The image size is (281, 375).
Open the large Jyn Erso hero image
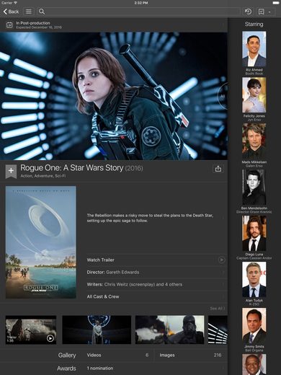(x=114, y=96)
